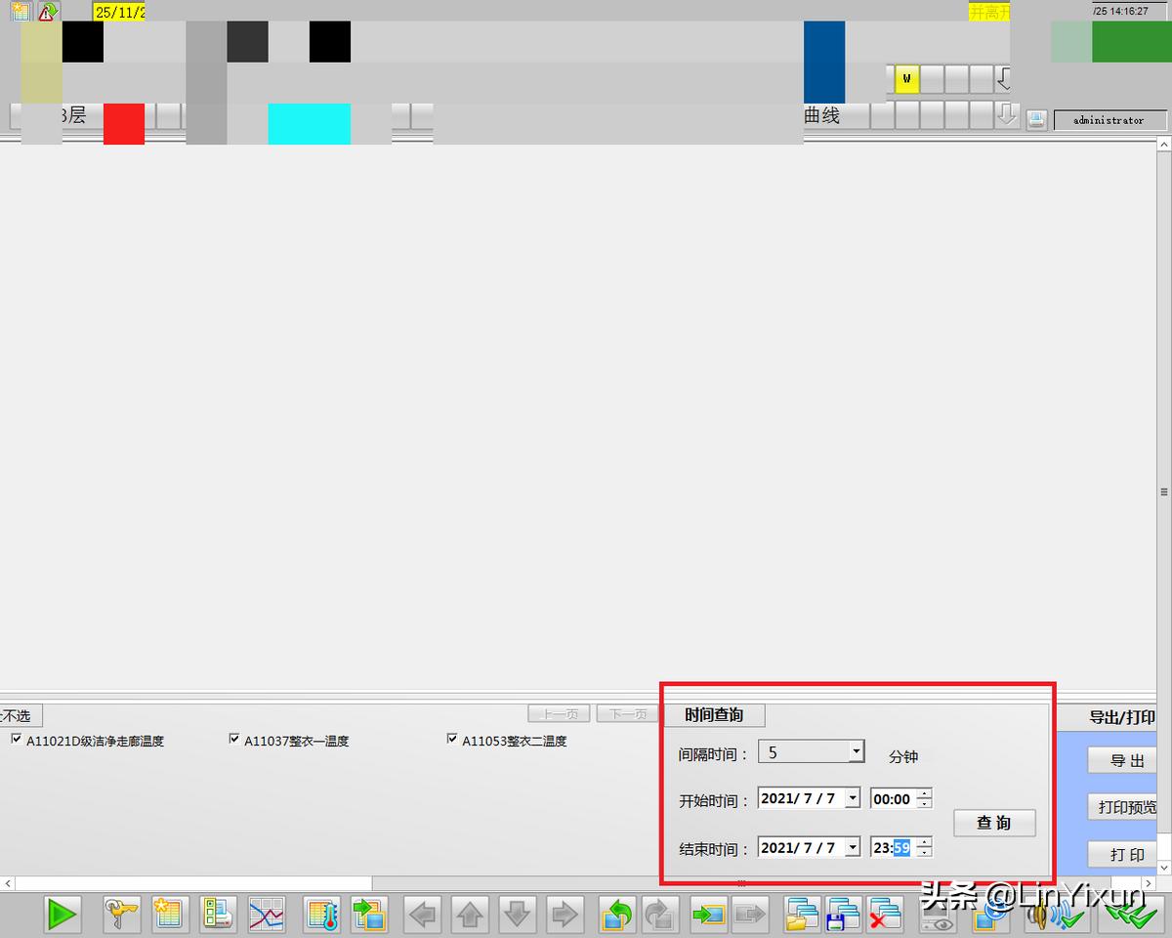Click the gray down arrow icon
Image resolution: width=1172 pixels, height=938 pixels.
[x=517, y=915]
